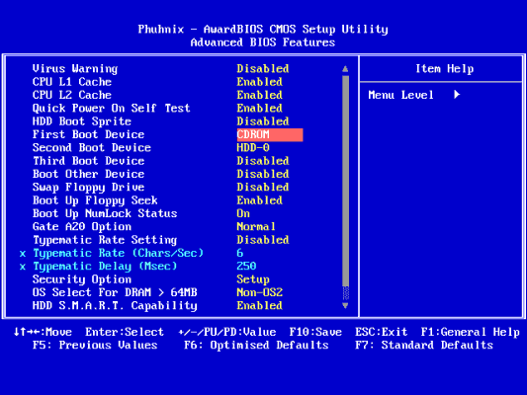The height and width of the screenshot is (395, 527).
Task: Click F1:General Help in the footer
Action: (x=471, y=332)
